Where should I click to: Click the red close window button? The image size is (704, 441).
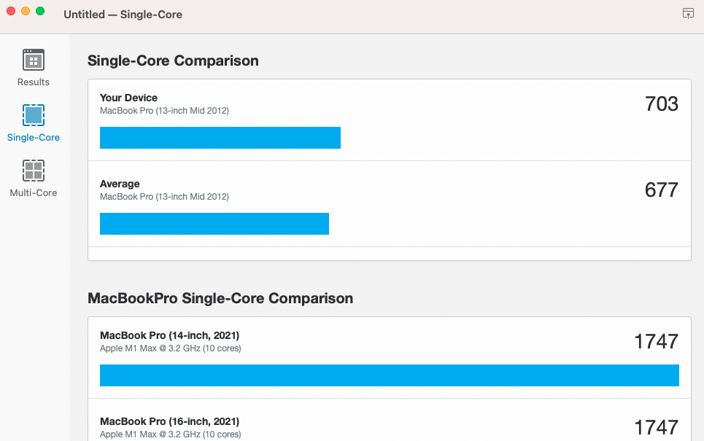11,11
